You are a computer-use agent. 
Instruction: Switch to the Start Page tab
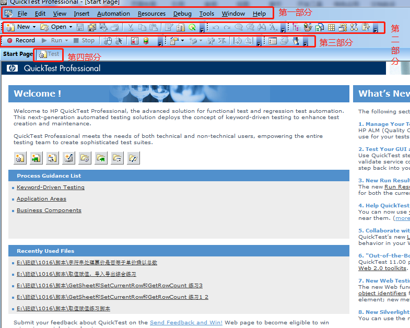click(18, 54)
